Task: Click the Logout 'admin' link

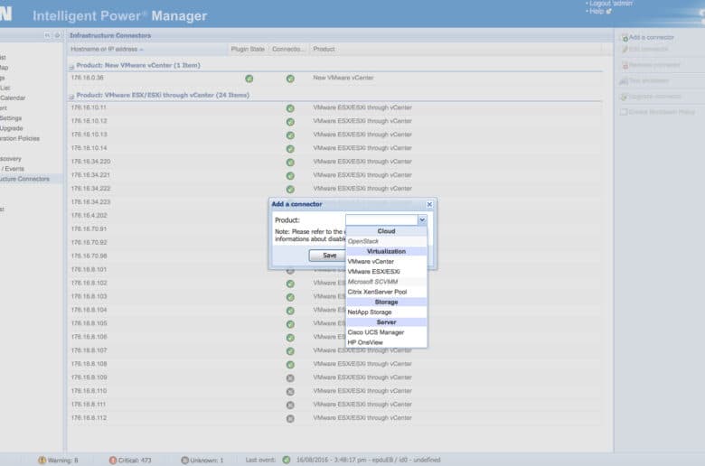Action: click(611, 4)
